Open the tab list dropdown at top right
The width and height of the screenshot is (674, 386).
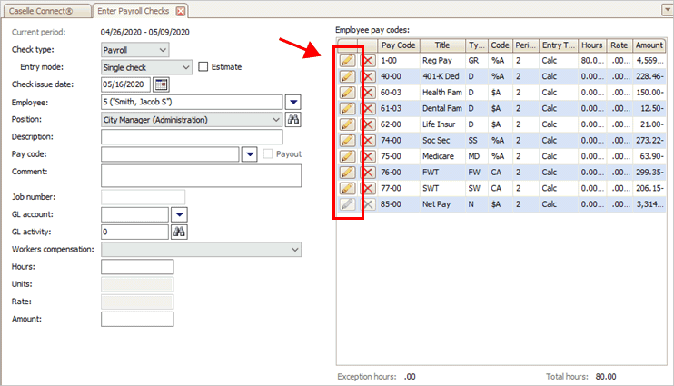[x=667, y=9]
